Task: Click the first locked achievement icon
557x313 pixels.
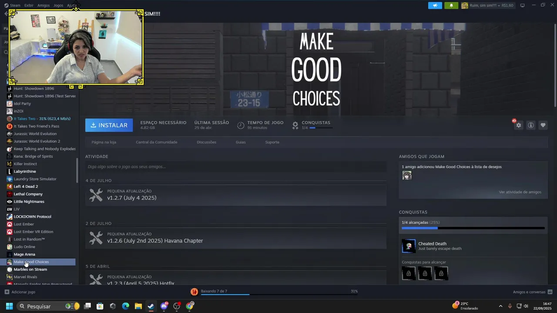Action: click(409, 273)
